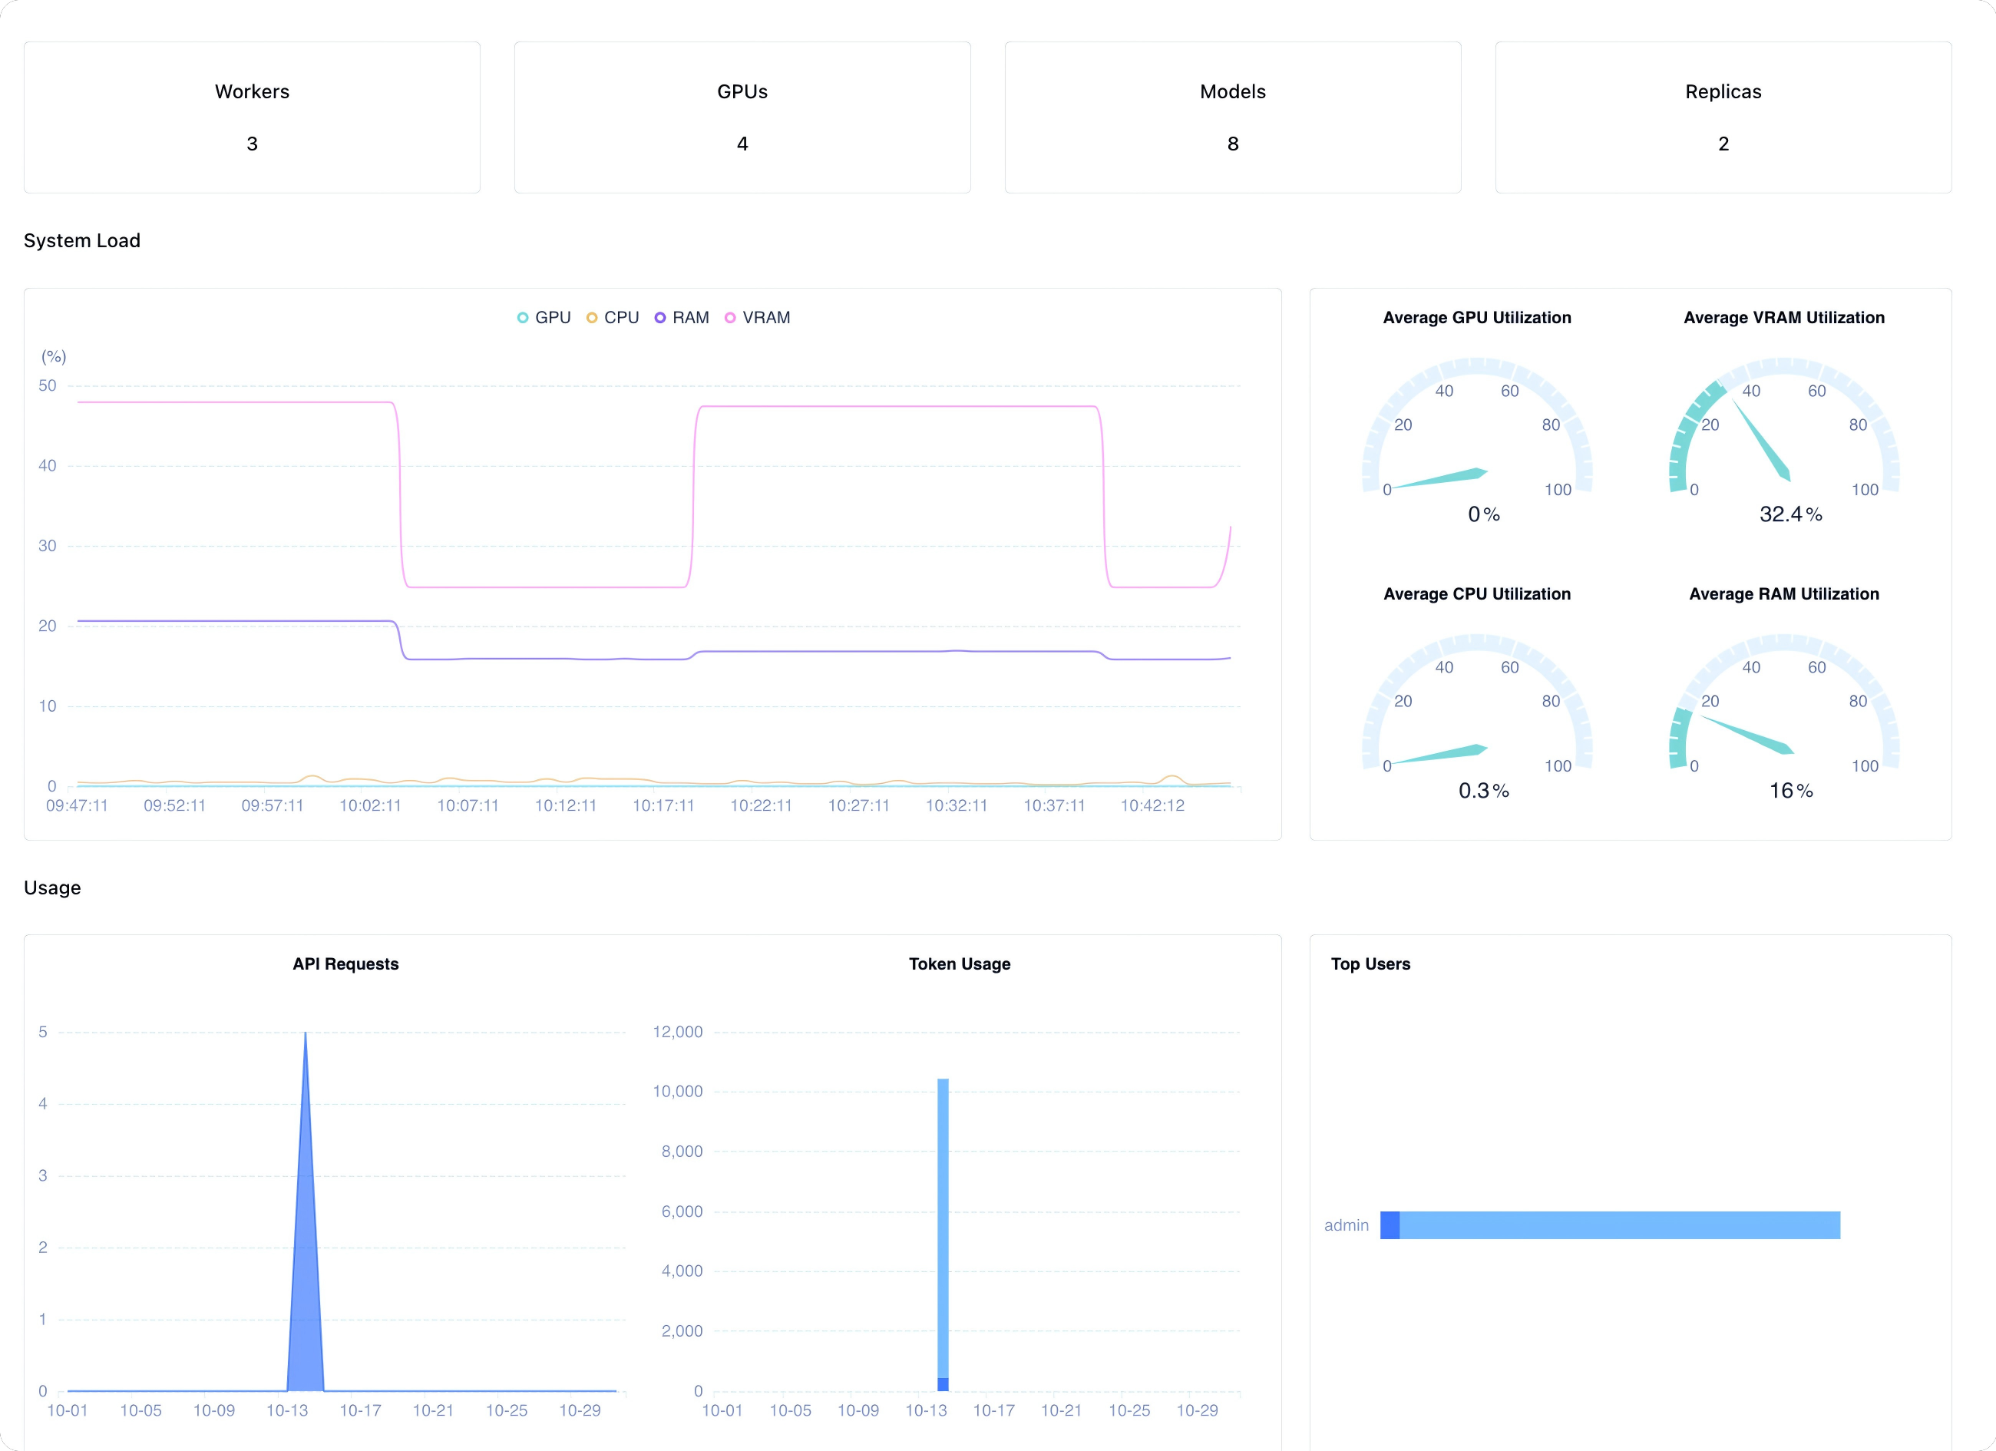The image size is (1996, 1451).
Task: Select the Models summary card
Action: point(1232,117)
